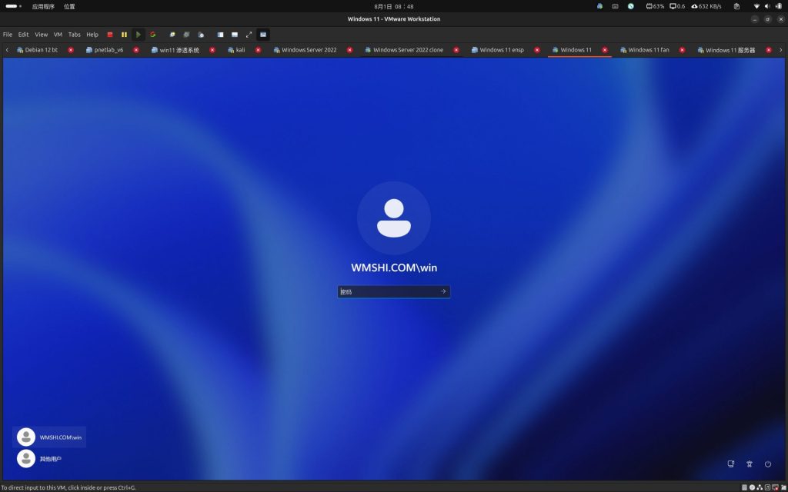Screen dimensions: 788x492
Task: Open the Tabs menu
Action: coord(74,35)
